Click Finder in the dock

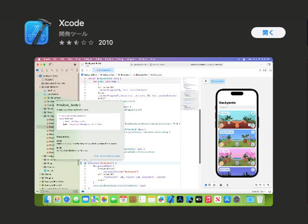pos(47,200)
